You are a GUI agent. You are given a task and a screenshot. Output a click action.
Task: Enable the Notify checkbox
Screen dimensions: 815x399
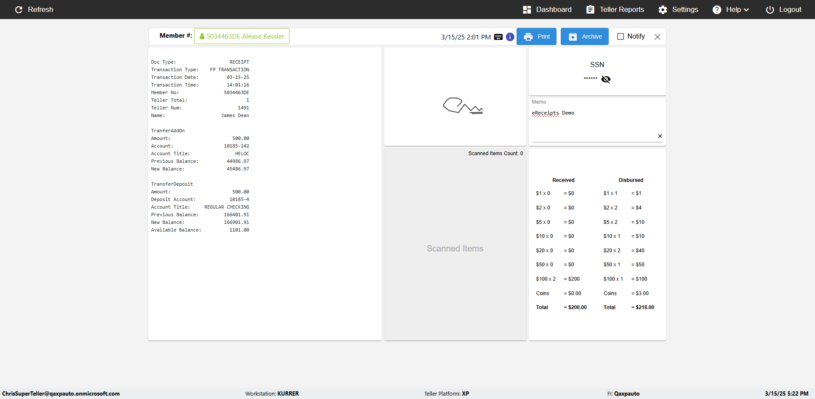click(621, 36)
